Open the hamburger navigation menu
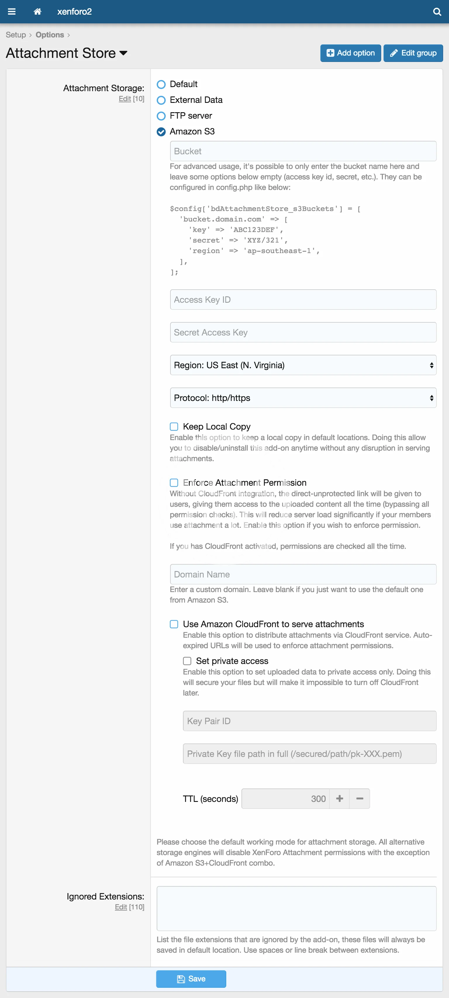 (x=12, y=12)
